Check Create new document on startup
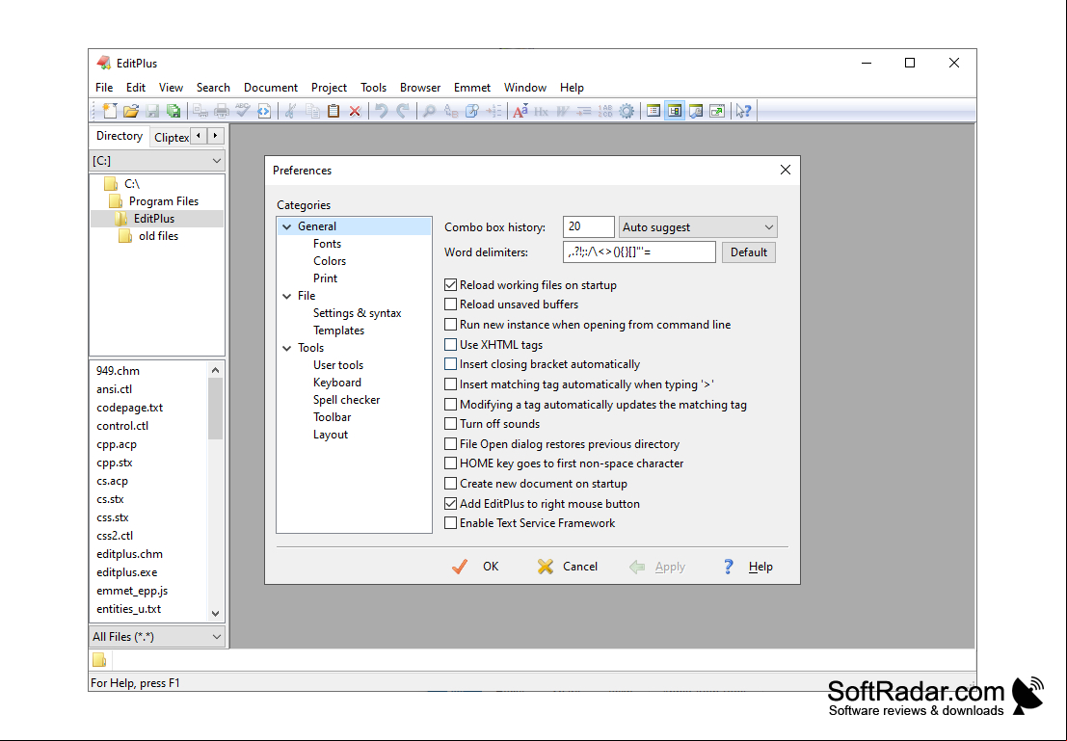The image size is (1067, 741). (x=450, y=484)
